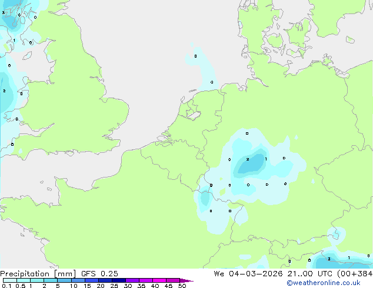Image resolution: width=373 pixels, height=288 pixels.
Task: Select the 2–5 mm legend swatch
Action: point(51,280)
